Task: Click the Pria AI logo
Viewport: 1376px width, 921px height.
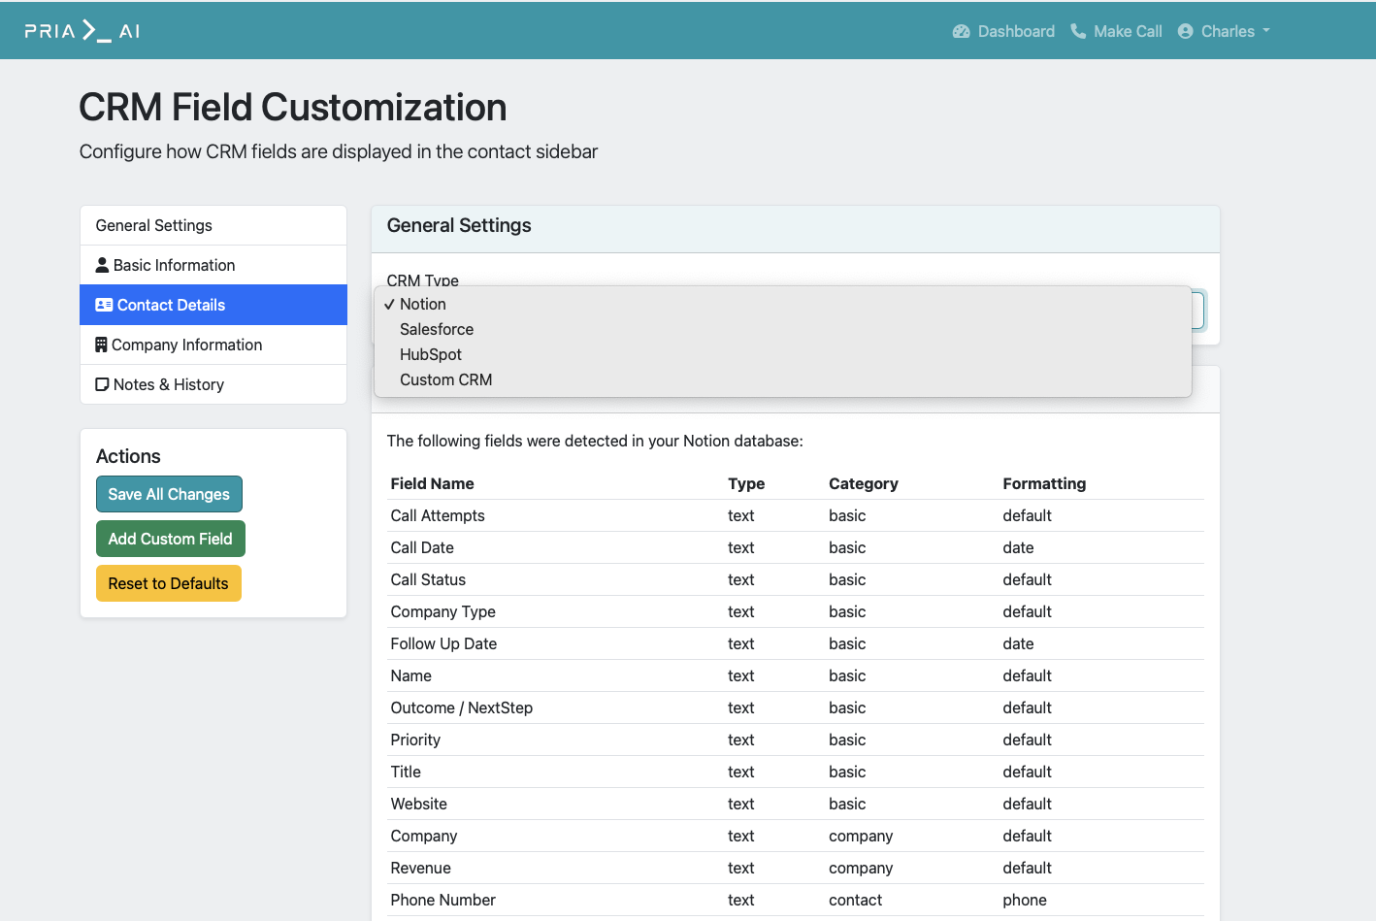Action: pyautogui.click(x=82, y=31)
